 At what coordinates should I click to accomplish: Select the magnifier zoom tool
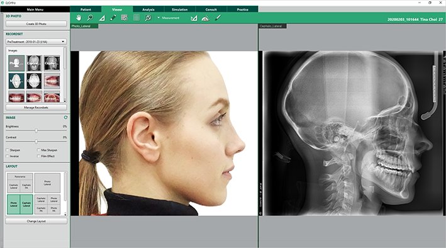90,18
